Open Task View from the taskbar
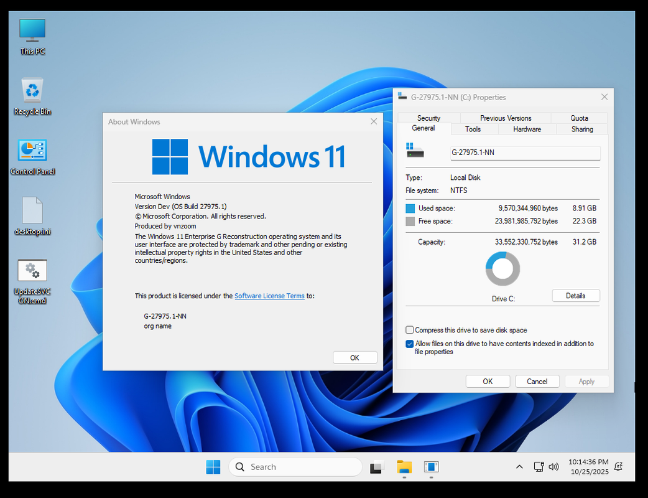This screenshot has height=498, width=648. pyautogui.click(x=376, y=467)
